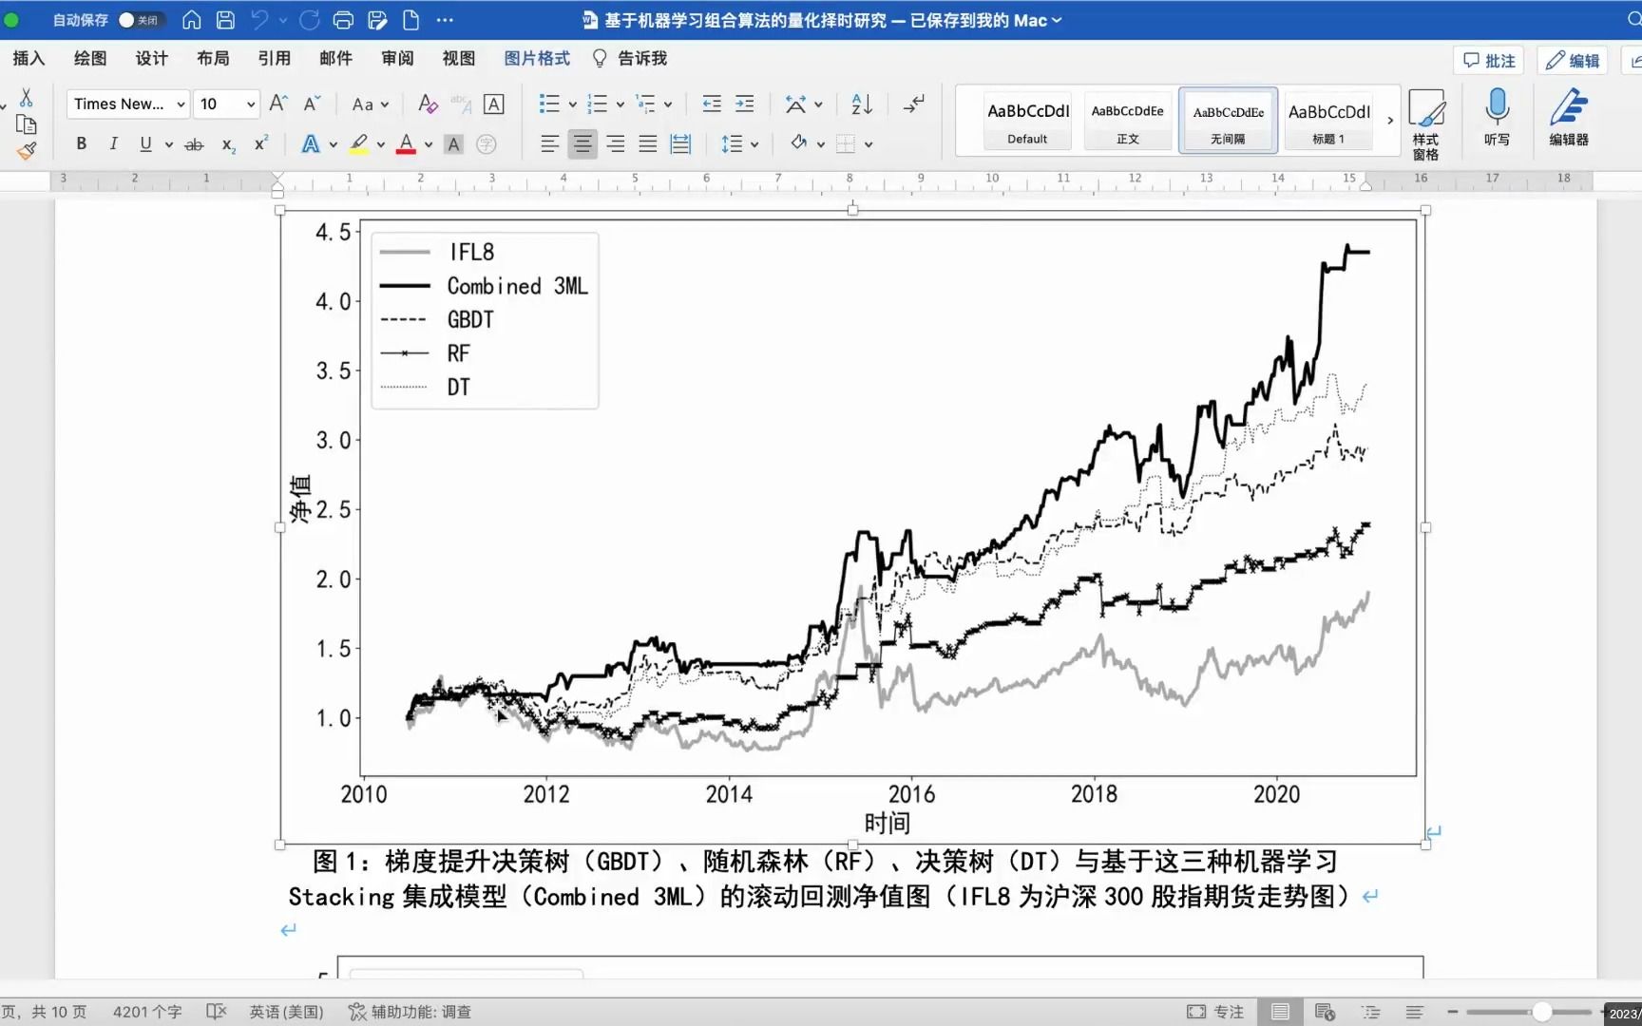Open the borders dropdown arrow
This screenshot has width=1642, height=1026.
[869, 144]
